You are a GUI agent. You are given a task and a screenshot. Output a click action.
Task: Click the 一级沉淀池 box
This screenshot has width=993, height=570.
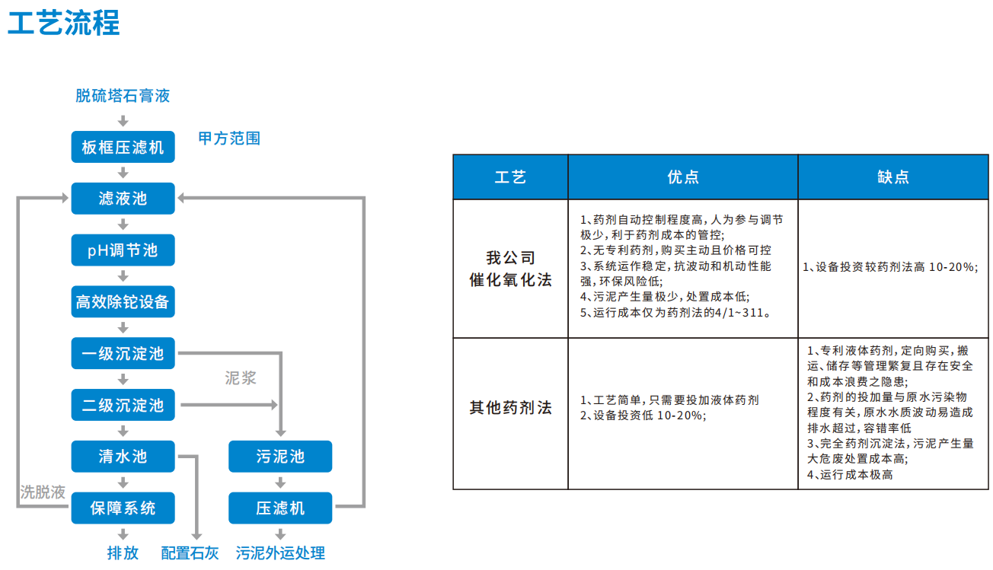123,353
